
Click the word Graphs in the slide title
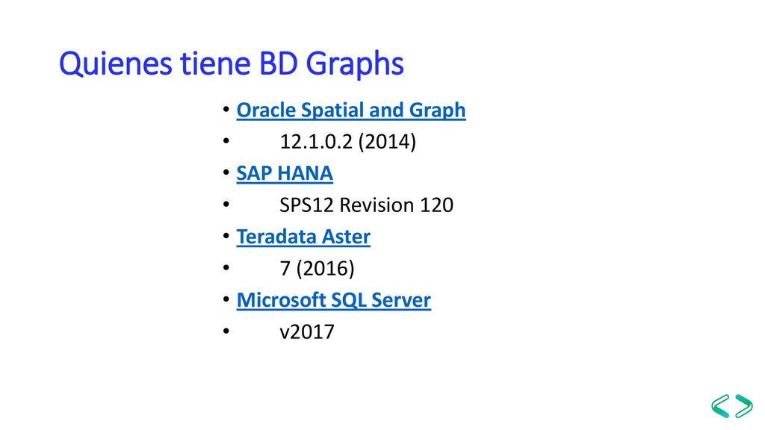(x=355, y=64)
